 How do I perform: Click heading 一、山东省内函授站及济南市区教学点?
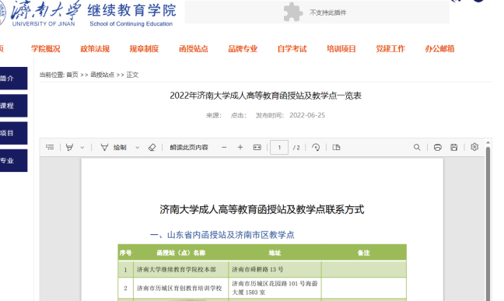222,235
